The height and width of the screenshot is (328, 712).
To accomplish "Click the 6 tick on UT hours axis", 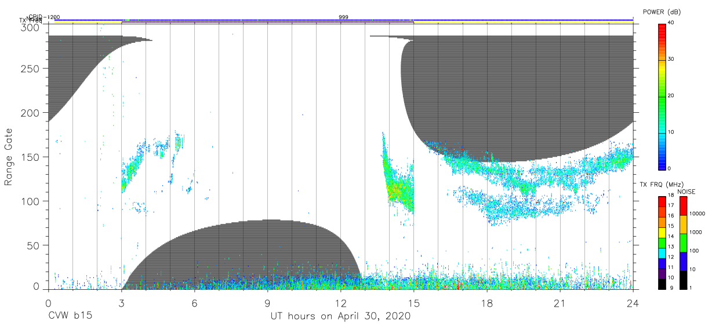I will [194, 303].
